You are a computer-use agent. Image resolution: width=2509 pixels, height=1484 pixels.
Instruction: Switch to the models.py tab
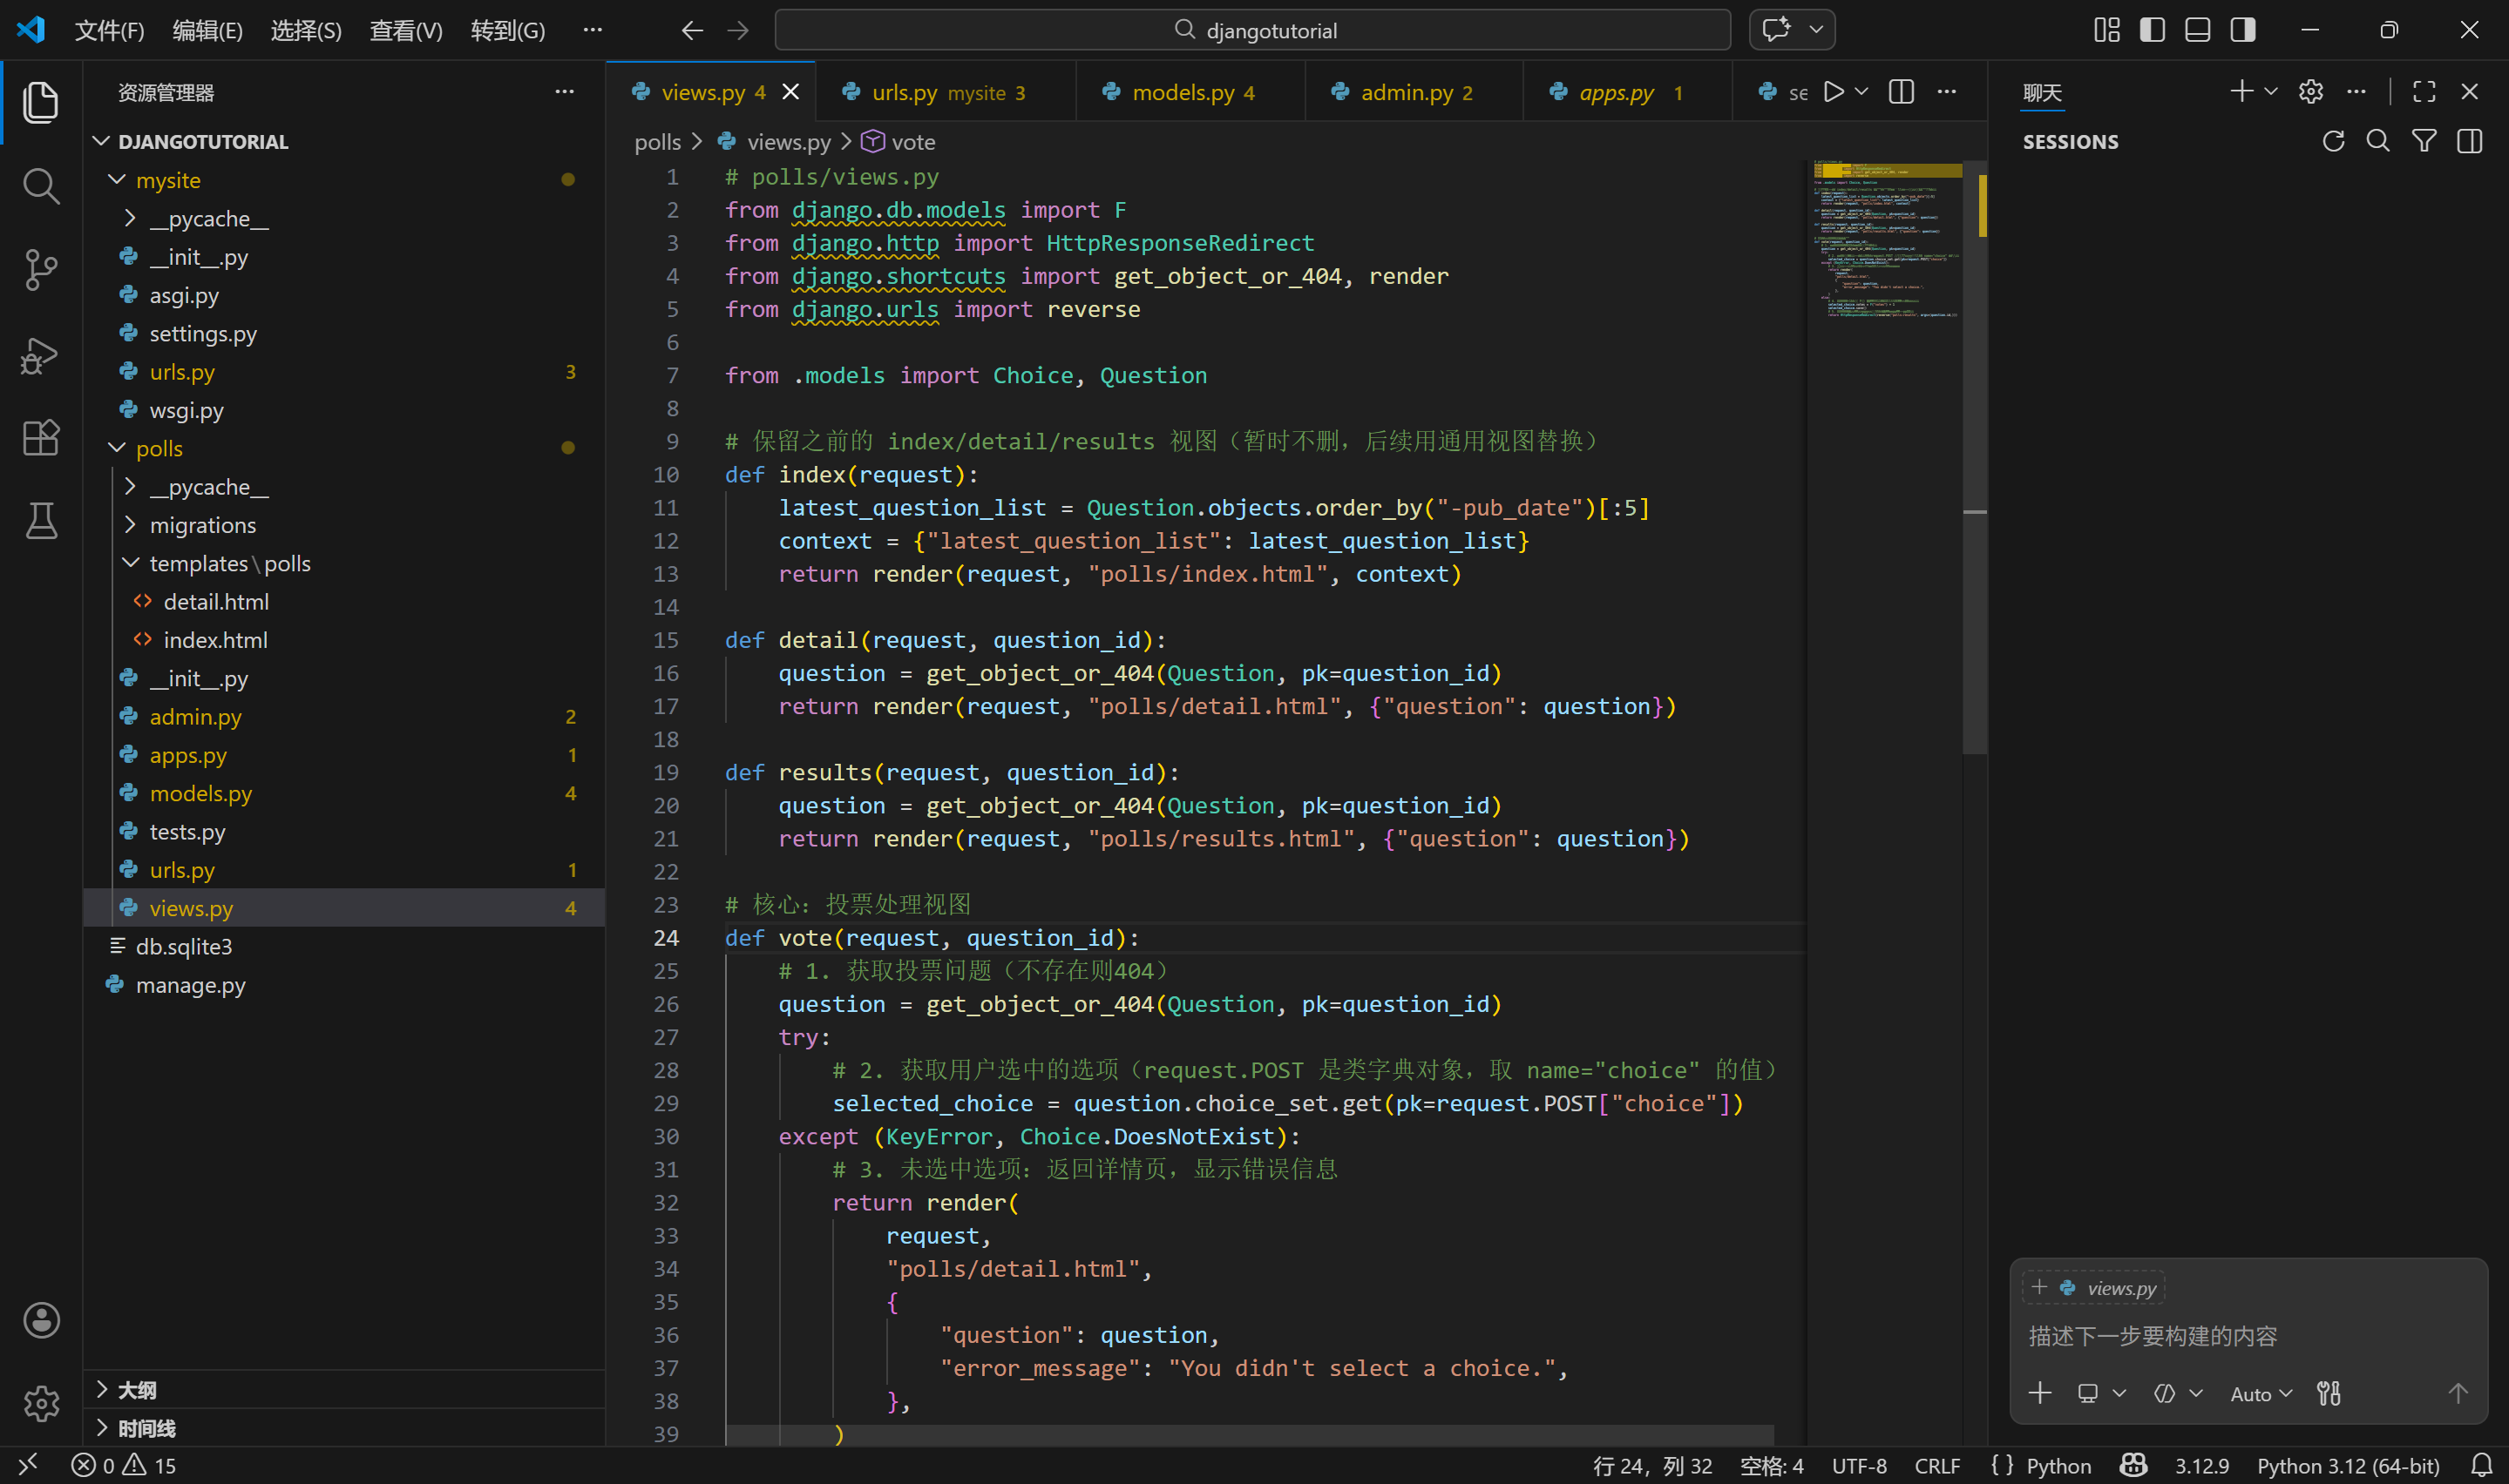(1183, 92)
